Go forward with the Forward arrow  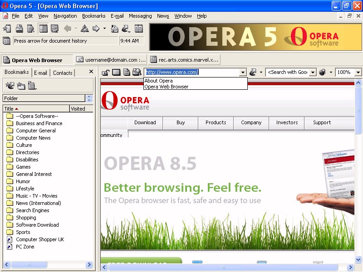pyautogui.click(x=96, y=29)
